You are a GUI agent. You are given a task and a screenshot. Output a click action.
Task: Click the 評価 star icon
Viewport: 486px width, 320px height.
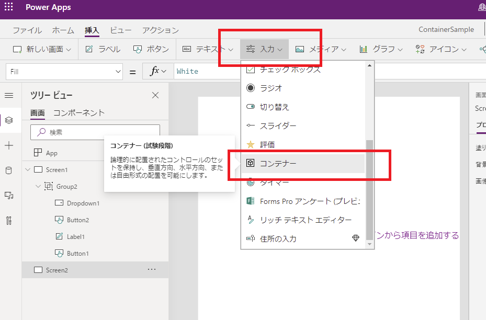pyautogui.click(x=251, y=144)
